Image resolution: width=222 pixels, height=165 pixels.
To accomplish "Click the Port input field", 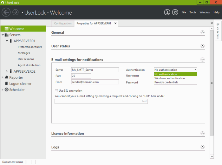I will coord(81,76).
